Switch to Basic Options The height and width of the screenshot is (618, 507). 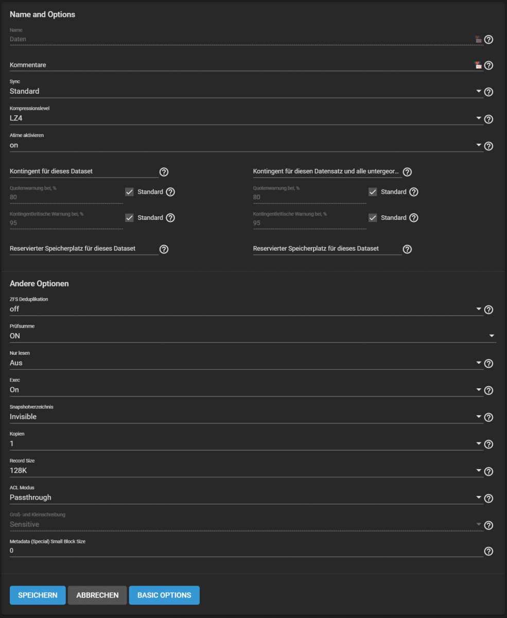coord(164,595)
